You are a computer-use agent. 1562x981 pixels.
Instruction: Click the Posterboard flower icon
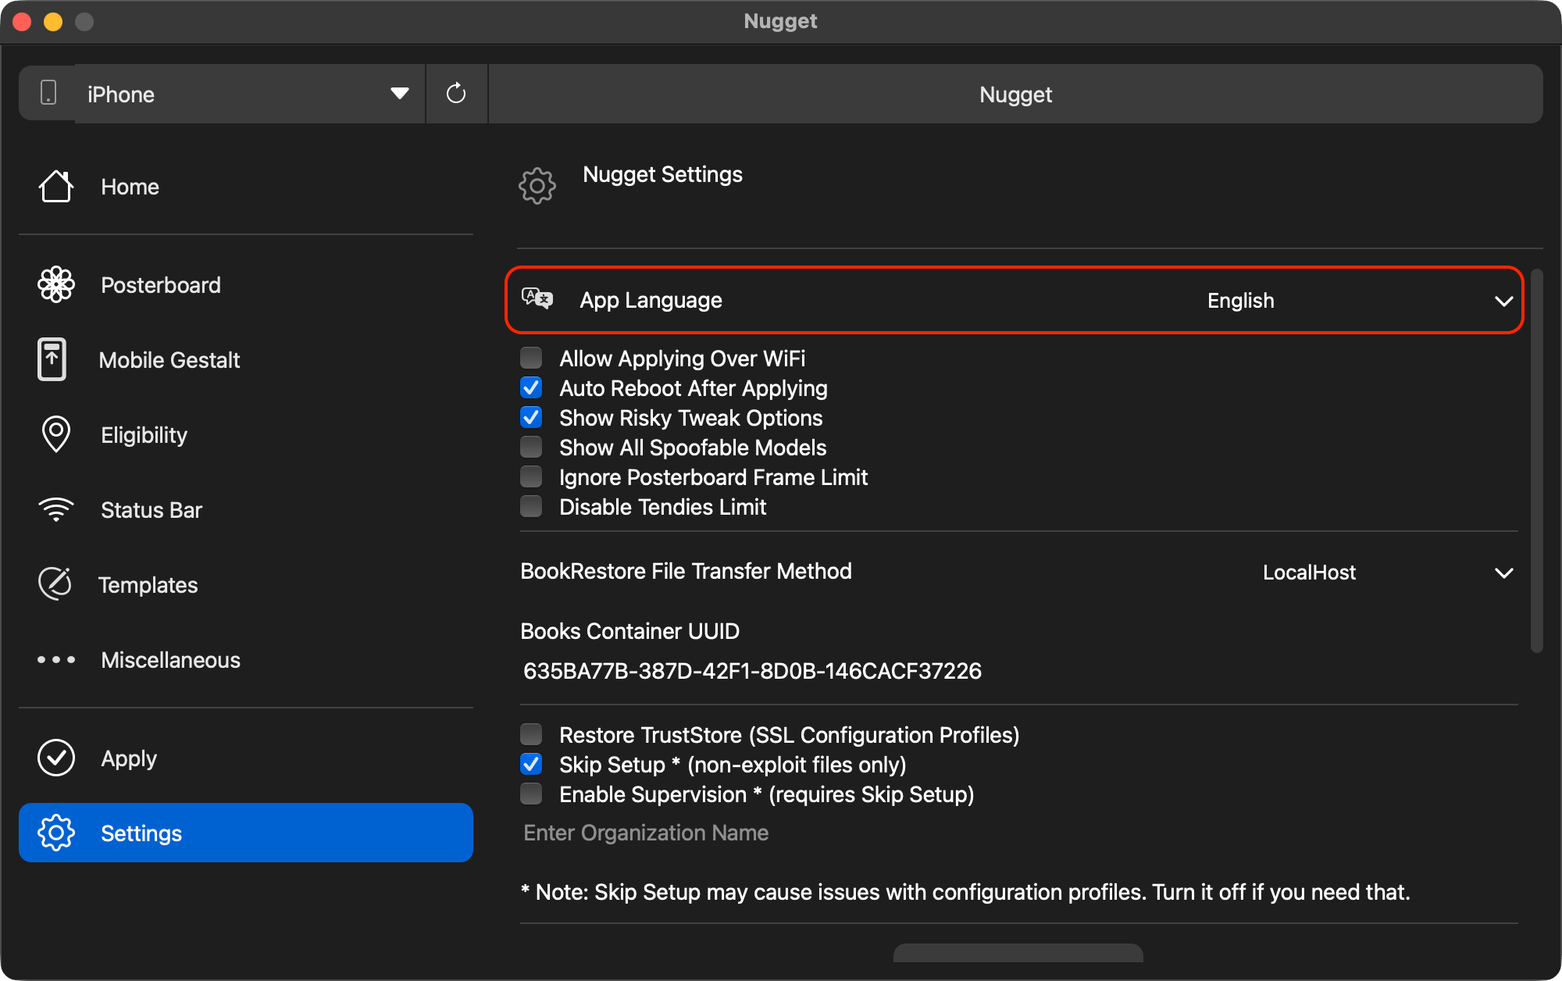(56, 284)
